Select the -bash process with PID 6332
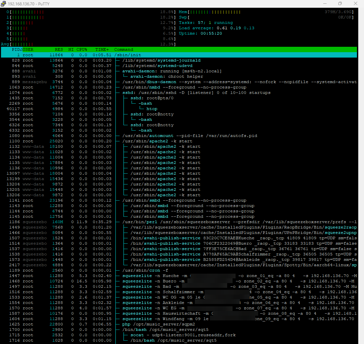 [179, 130]
